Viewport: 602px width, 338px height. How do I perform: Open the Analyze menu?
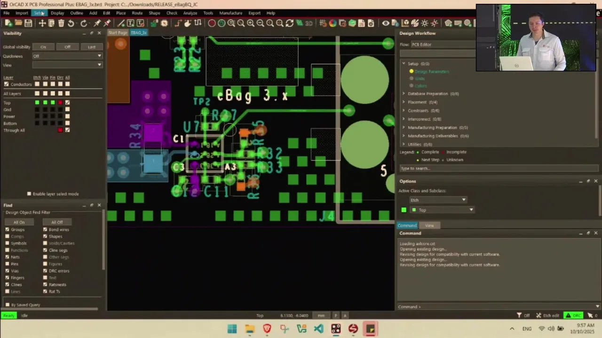pos(190,13)
